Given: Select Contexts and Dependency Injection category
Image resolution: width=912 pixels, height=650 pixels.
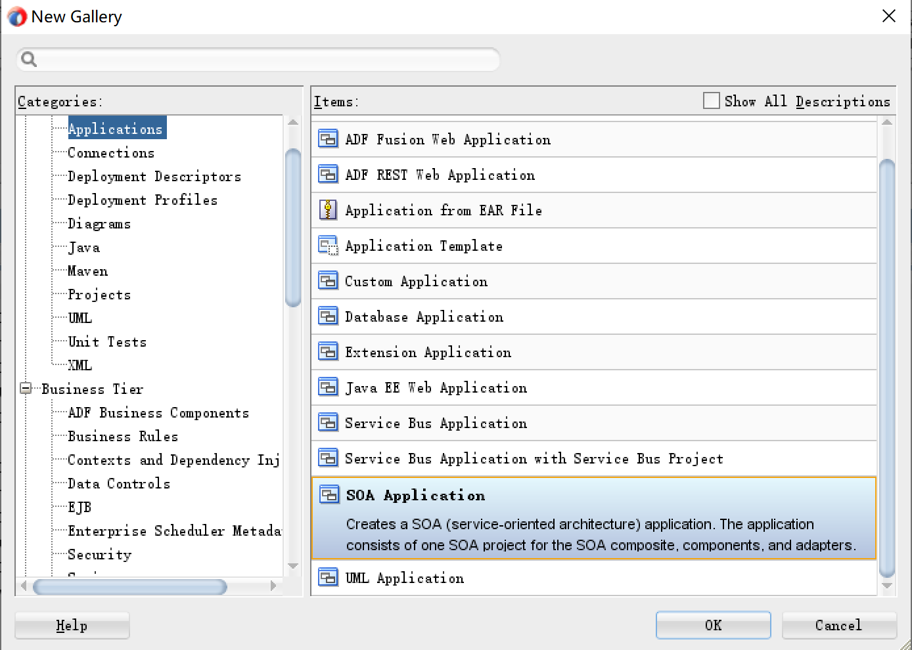Looking at the screenshot, I should (x=174, y=460).
